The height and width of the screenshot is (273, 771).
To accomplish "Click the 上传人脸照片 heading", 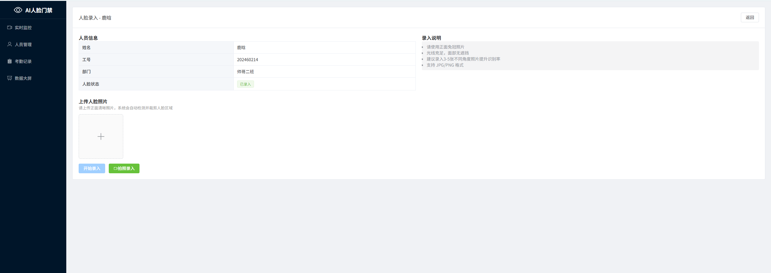I will 93,102.
